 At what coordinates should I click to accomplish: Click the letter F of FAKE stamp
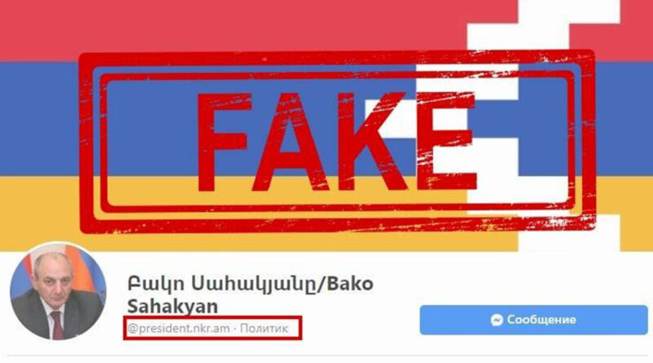224,142
